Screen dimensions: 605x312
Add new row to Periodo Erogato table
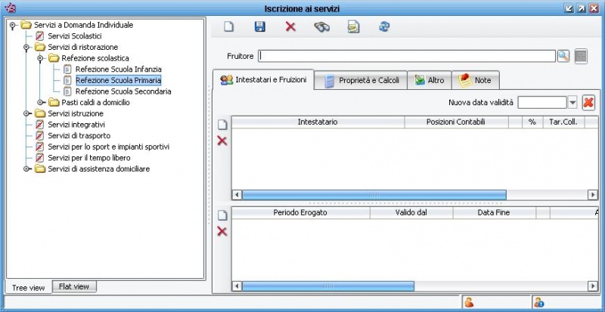(222, 215)
